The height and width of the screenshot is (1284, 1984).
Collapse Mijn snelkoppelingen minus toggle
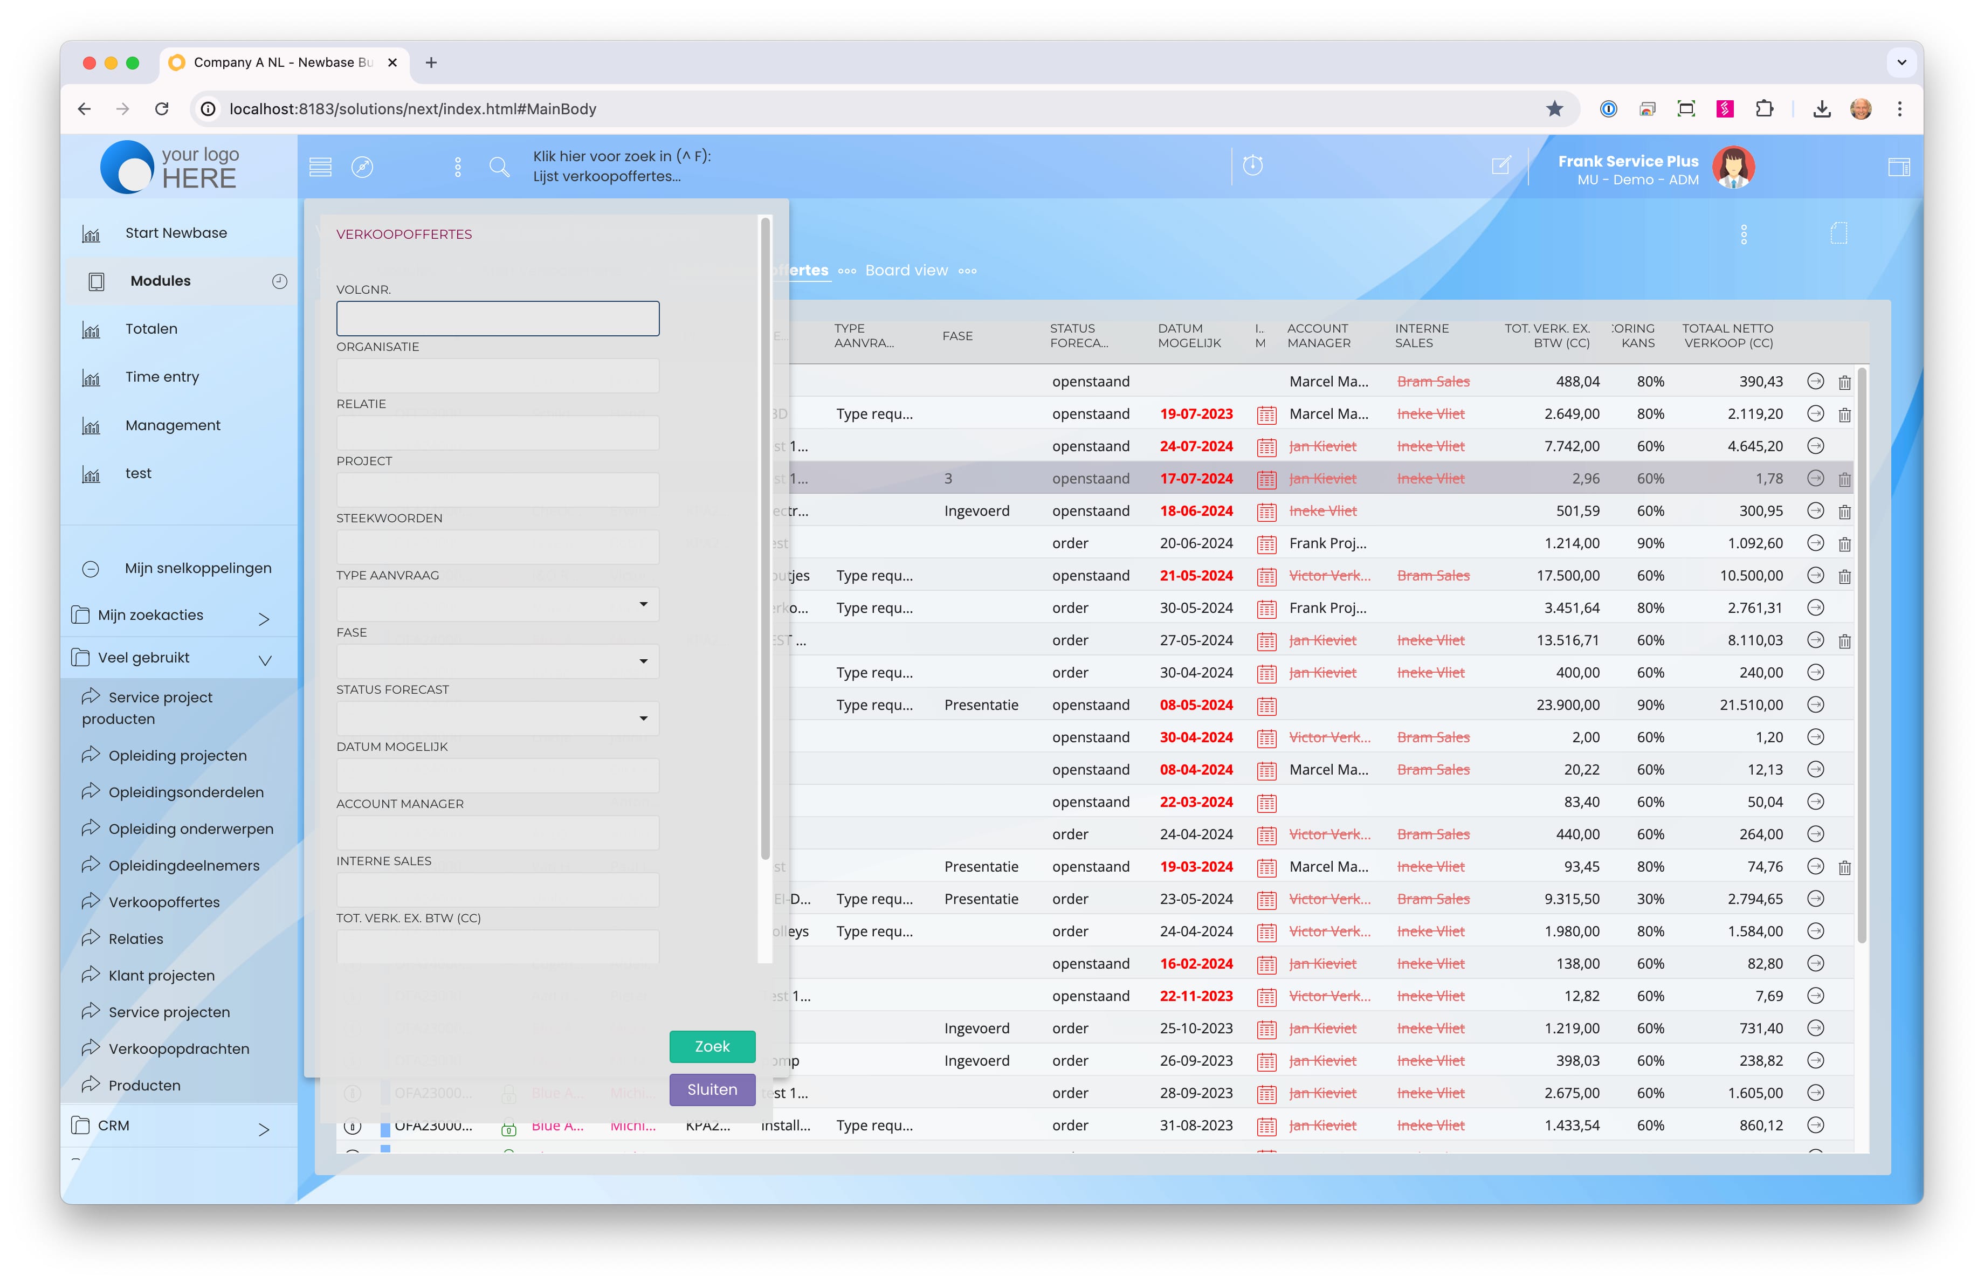coord(91,569)
